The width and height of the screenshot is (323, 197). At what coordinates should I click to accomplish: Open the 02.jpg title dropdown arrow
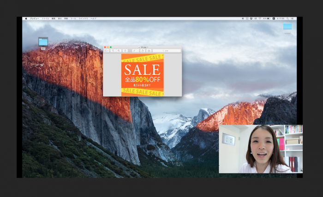click(148, 47)
